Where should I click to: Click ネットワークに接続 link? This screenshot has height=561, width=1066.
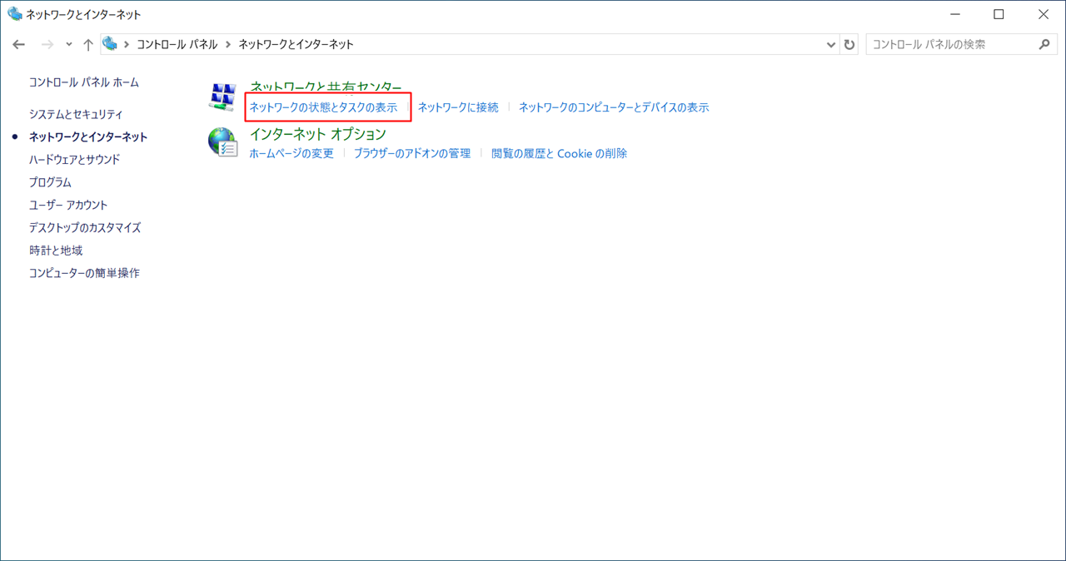[458, 107]
